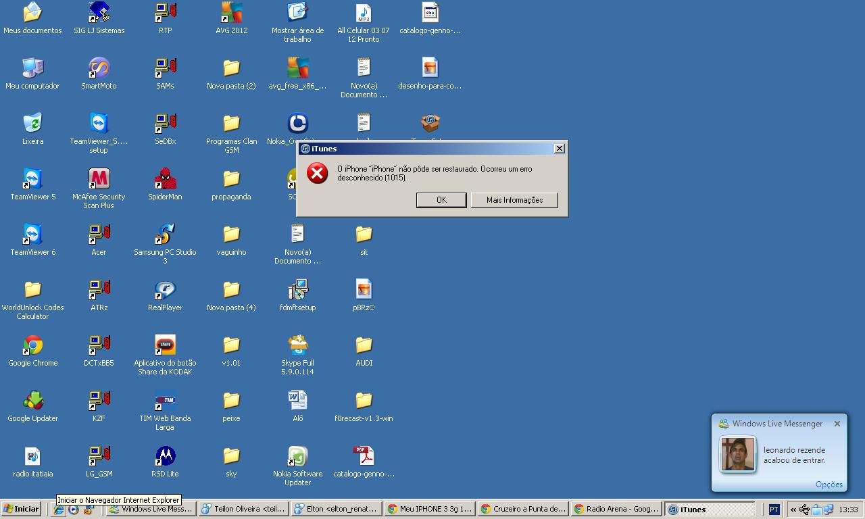Select the SIG LJ Sistemas shortcut
The width and height of the screenshot is (865, 519).
click(x=99, y=12)
